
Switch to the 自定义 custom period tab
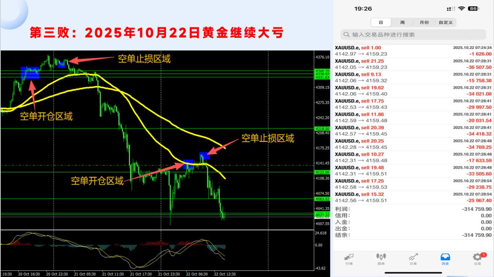[446, 22]
